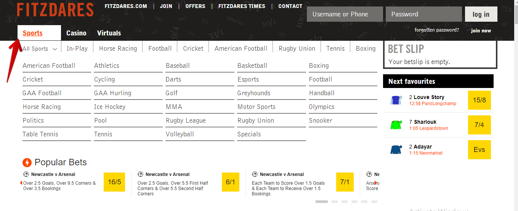Click the Fitzdares logo
The height and width of the screenshot is (211, 518).
(x=55, y=10)
